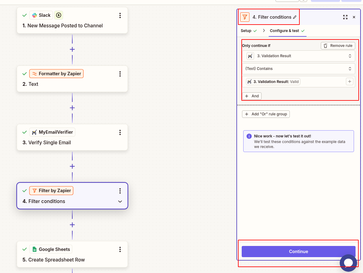
Task: Click the funnel icon in the panel header
Action: (x=244, y=17)
